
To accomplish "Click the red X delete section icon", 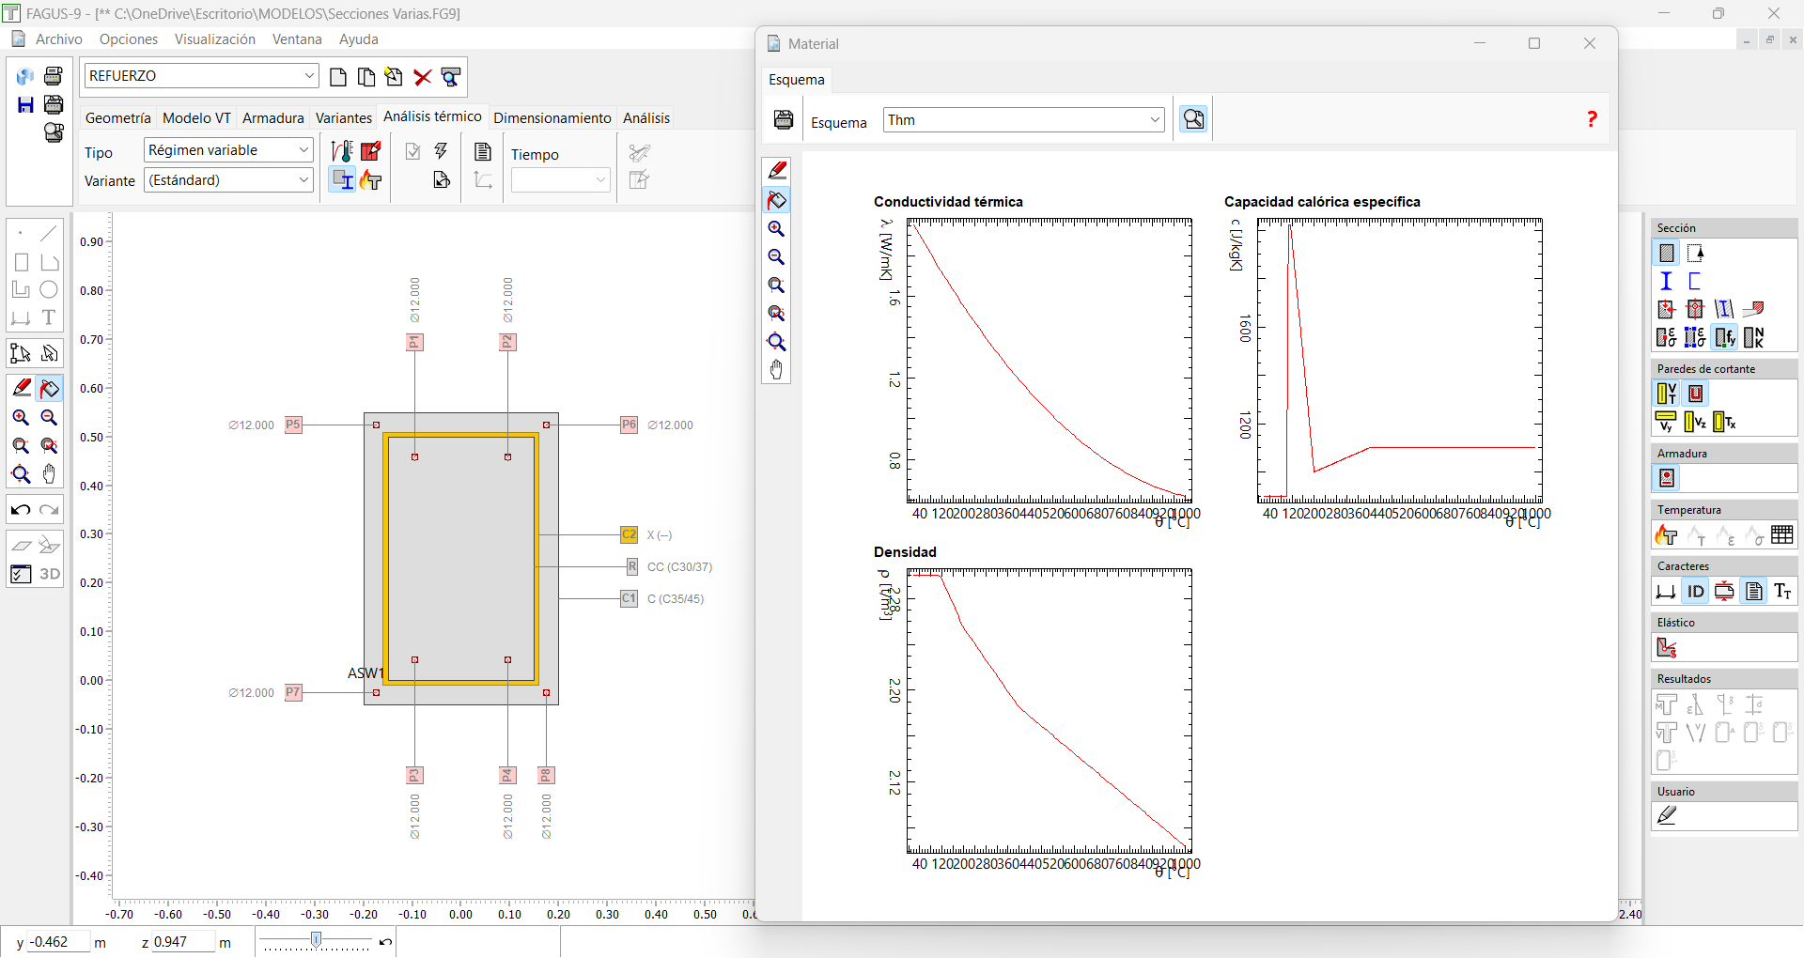I will click(x=423, y=77).
